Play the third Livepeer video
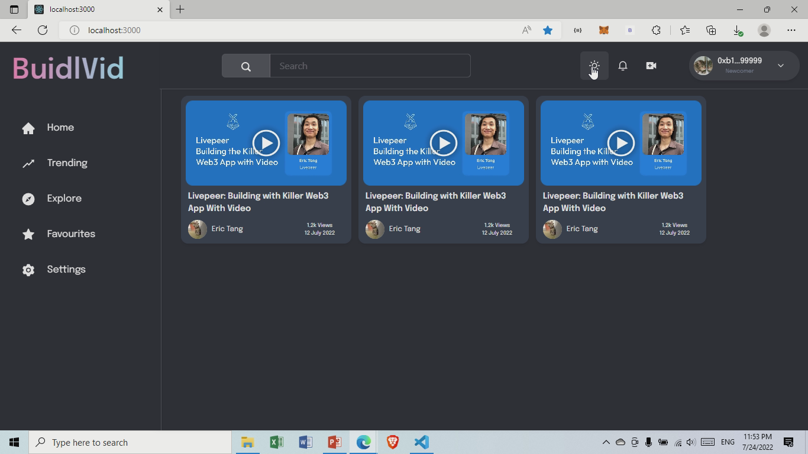The height and width of the screenshot is (454, 808). coord(621,143)
